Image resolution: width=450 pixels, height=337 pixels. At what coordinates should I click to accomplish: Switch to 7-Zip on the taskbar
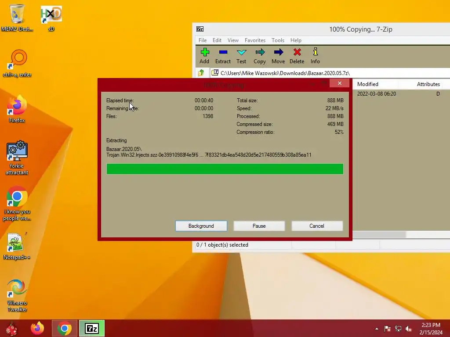pos(92,328)
